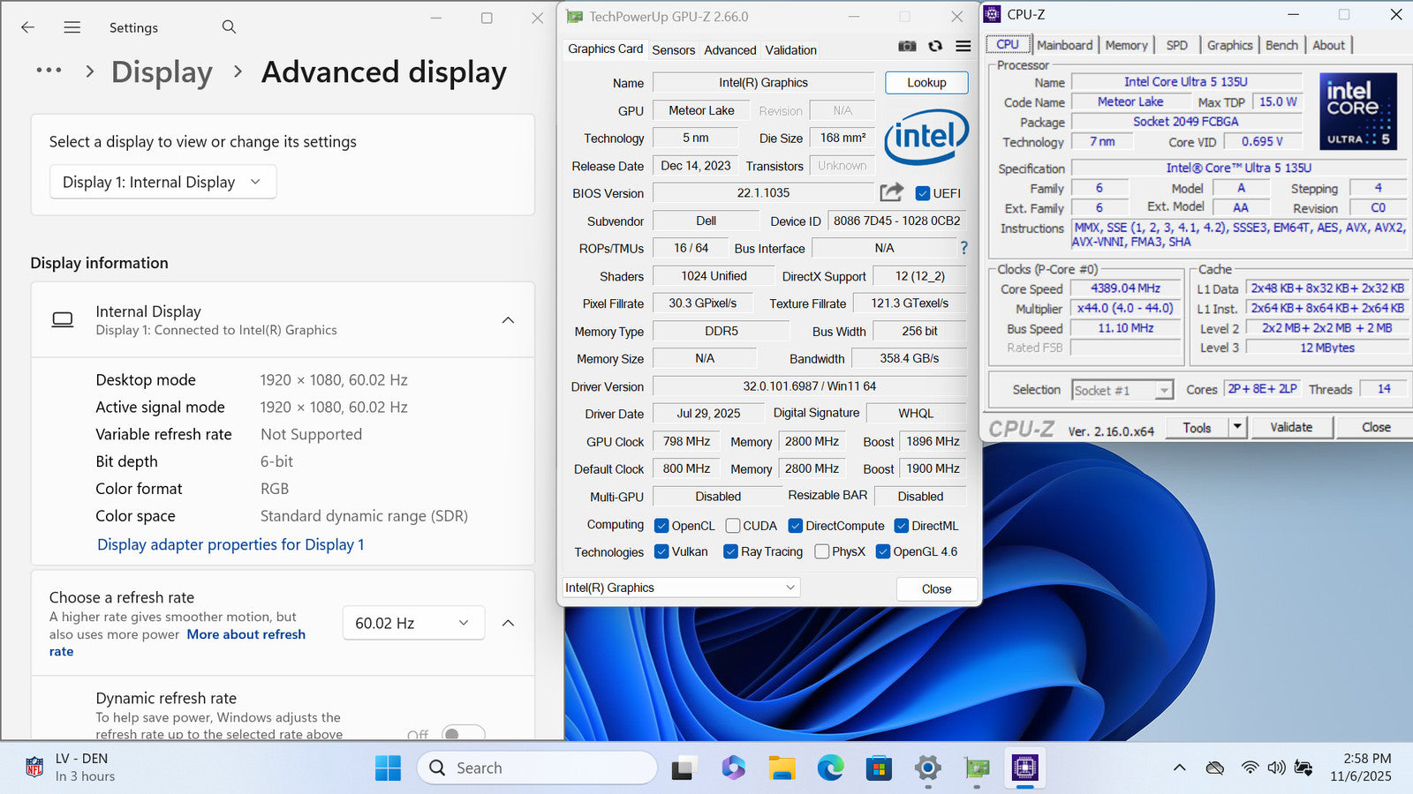This screenshot has height=794, width=1413.
Task: Open Settings navigation hamburger menu
Action: point(72,27)
